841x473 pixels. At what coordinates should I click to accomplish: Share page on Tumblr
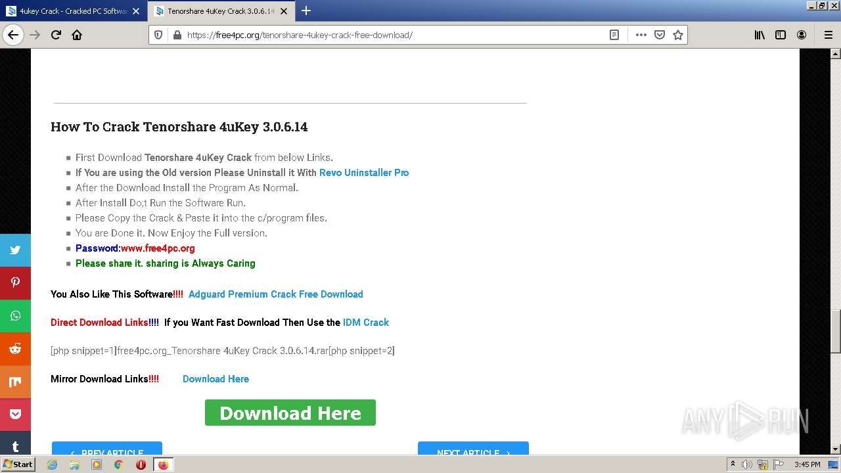tap(15, 444)
